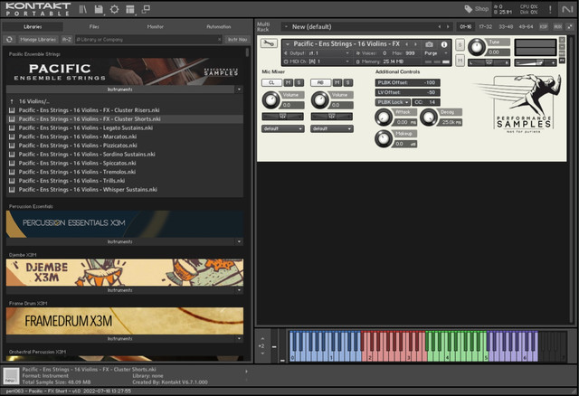Click the save floppy disk icon
The height and width of the screenshot is (396, 579).
point(99,9)
